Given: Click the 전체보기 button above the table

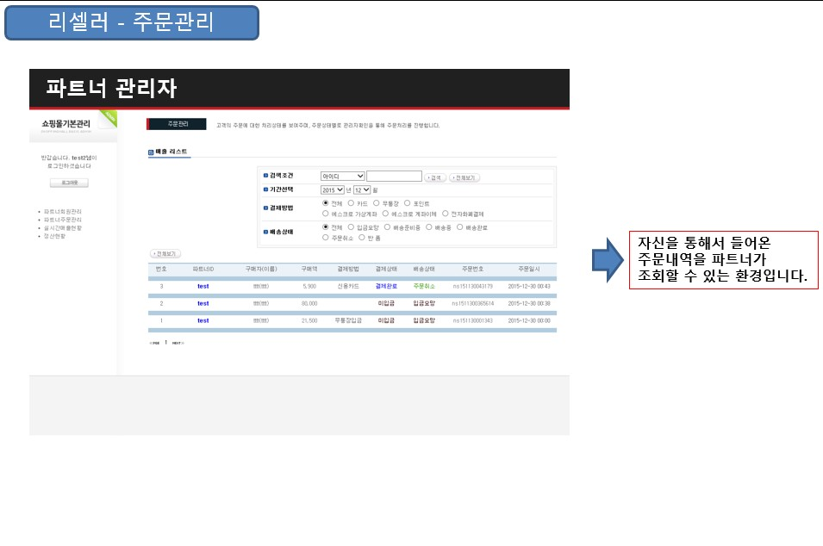Looking at the screenshot, I should click(165, 254).
